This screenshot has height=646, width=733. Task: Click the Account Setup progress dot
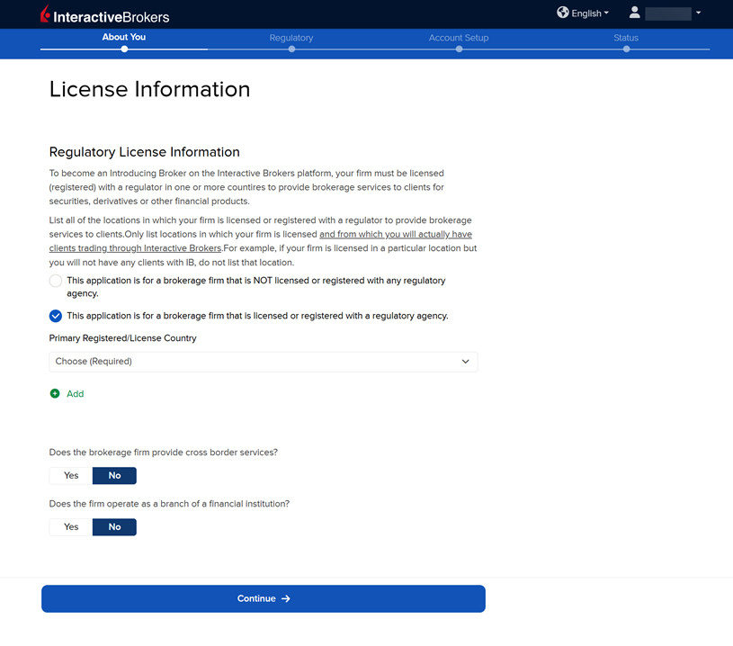pyautogui.click(x=459, y=49)
